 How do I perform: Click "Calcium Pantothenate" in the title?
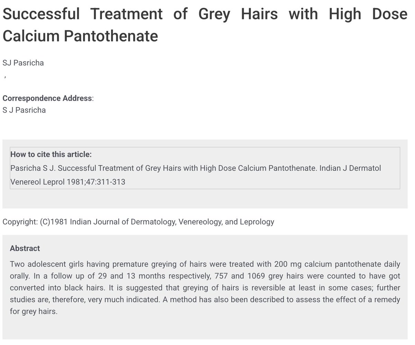pyautogui.click(x=80, y=36)
